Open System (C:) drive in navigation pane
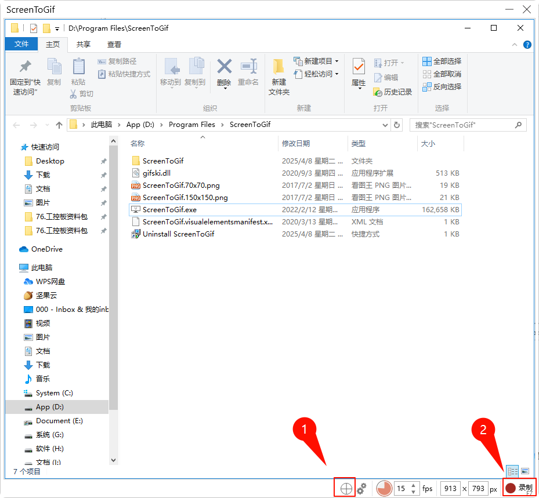 pos(48,393)
